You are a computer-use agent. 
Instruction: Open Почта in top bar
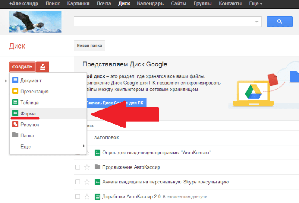point(104,4)
